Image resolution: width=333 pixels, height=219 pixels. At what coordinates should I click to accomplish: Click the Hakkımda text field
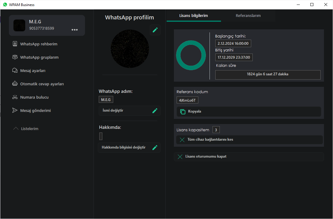coord(101,136)
